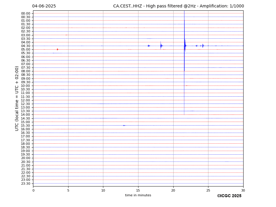Click the red blip on the 10:00 trace

(187, 86)
